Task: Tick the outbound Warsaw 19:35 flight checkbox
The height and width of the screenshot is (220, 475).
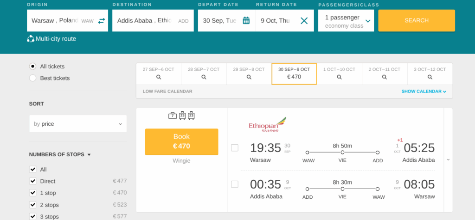Action: click(x=235, y=148)
